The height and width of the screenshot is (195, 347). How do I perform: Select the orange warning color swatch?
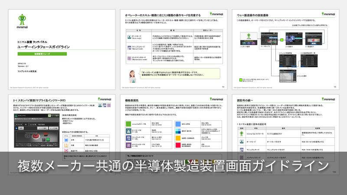(x=178, y=138)
